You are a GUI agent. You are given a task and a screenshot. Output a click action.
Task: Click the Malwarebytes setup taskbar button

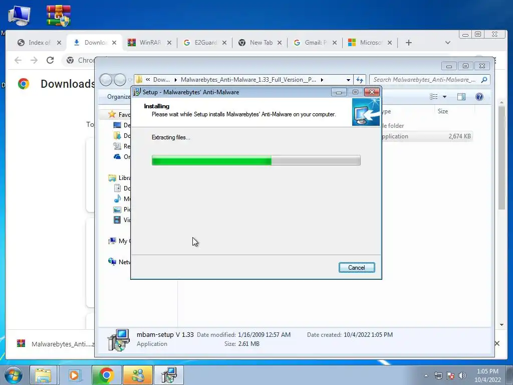pyautogui.click(x=169, y=375)
